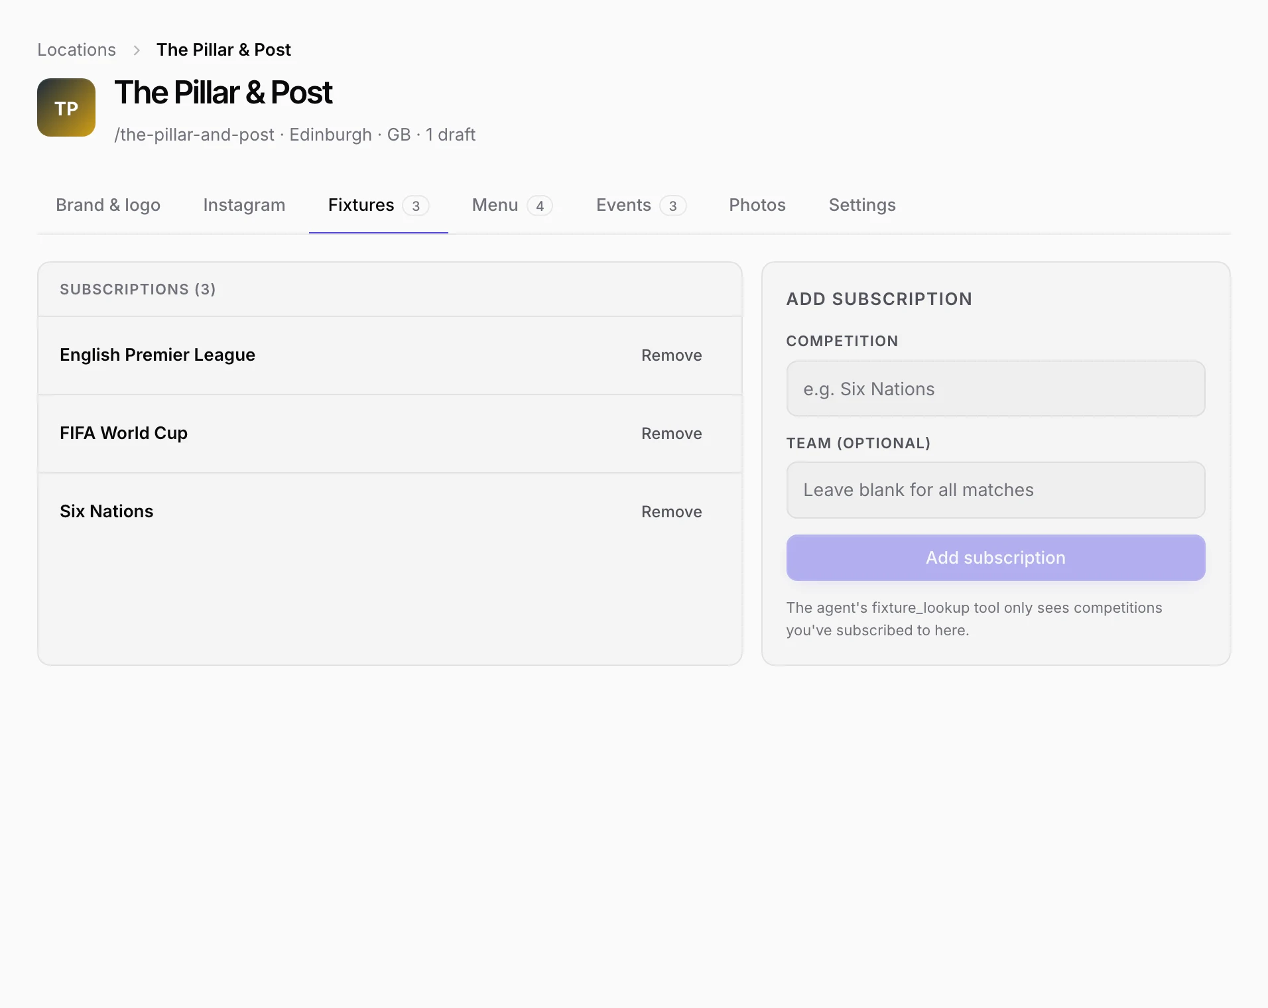Click the /the-pillar-and-post slug subtitle
The width and height of the screenshot is (1268, 1008).
(194, 135)
